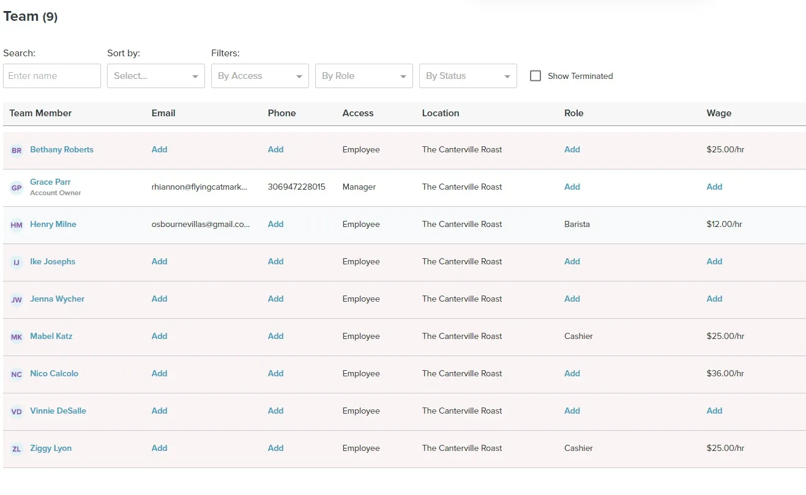
Task: Click Mabel Katz's Cashier role cell
Action: pos(579,336)
